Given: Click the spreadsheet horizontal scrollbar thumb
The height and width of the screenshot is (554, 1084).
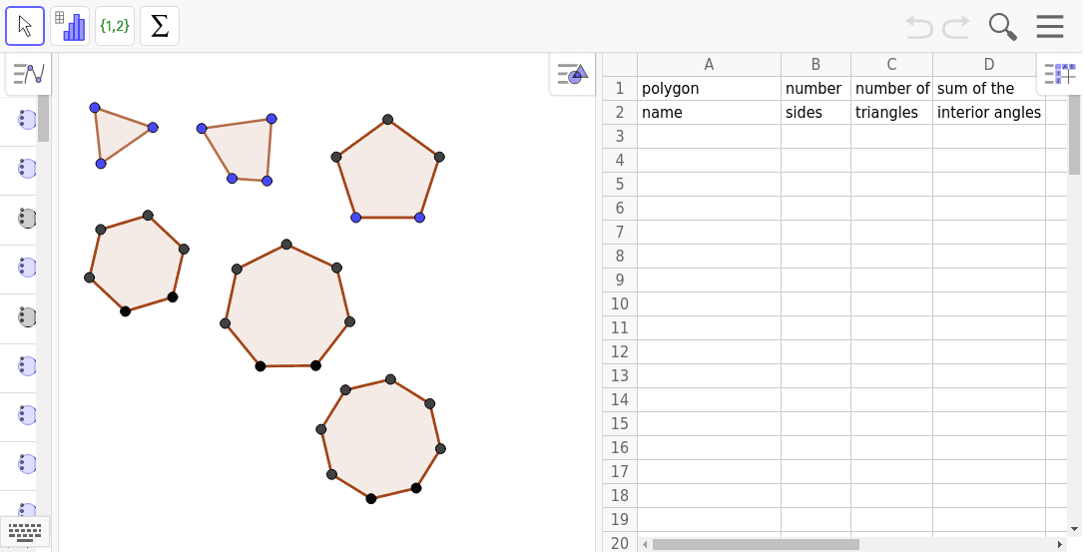Looking at the screenshot, I should (x=756, y=544).
